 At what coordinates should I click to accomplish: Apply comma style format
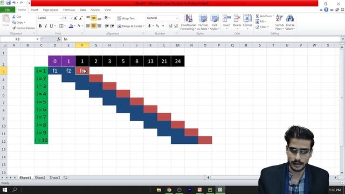click(x=163, y=26)
